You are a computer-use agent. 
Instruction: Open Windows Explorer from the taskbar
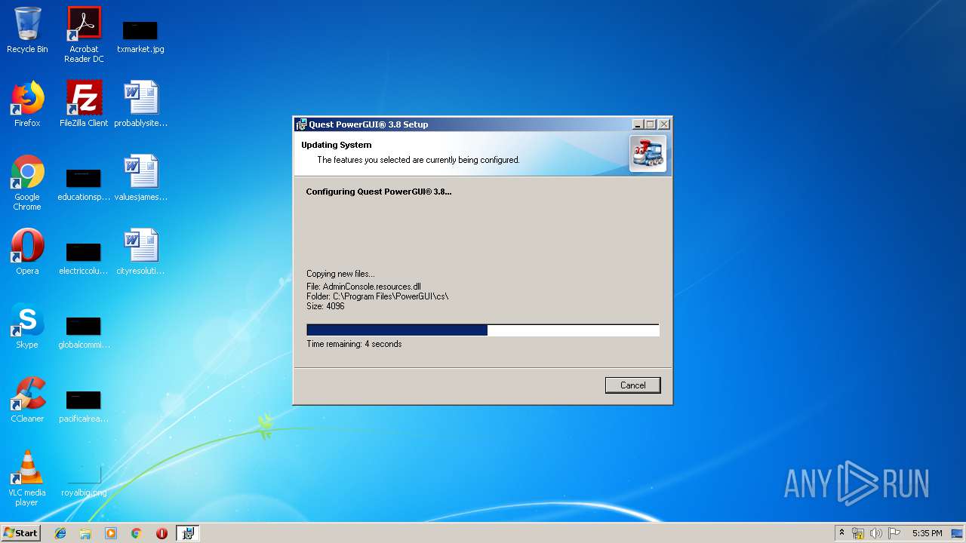coord(85,533)
